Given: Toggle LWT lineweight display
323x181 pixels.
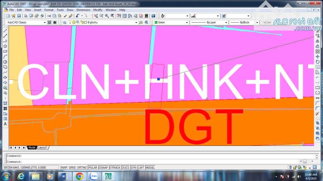Looking at the screenshot, I should point(141,168).
